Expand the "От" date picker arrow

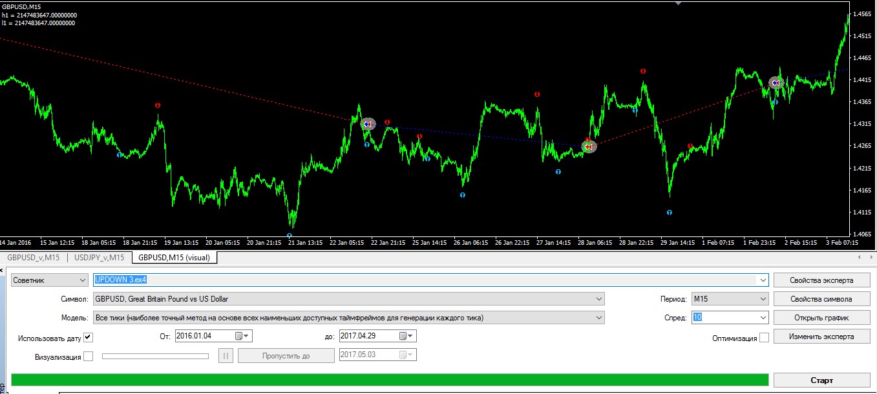tap(247, 336)
